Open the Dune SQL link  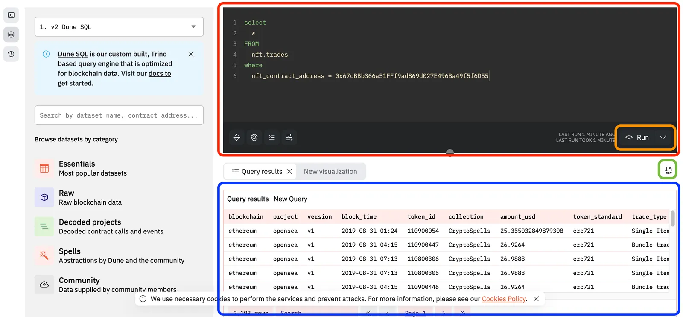[73, 54]
